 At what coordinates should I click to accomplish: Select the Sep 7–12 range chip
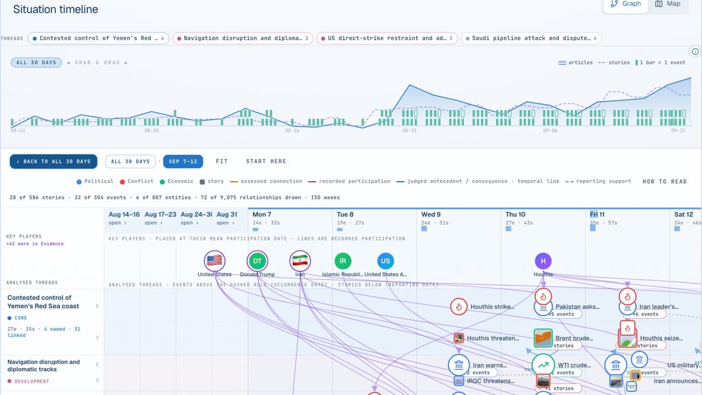click(183, 161)
